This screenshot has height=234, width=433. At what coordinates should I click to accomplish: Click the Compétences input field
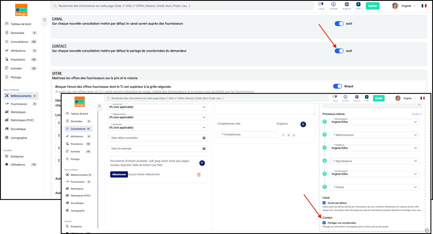pos(247,135)
